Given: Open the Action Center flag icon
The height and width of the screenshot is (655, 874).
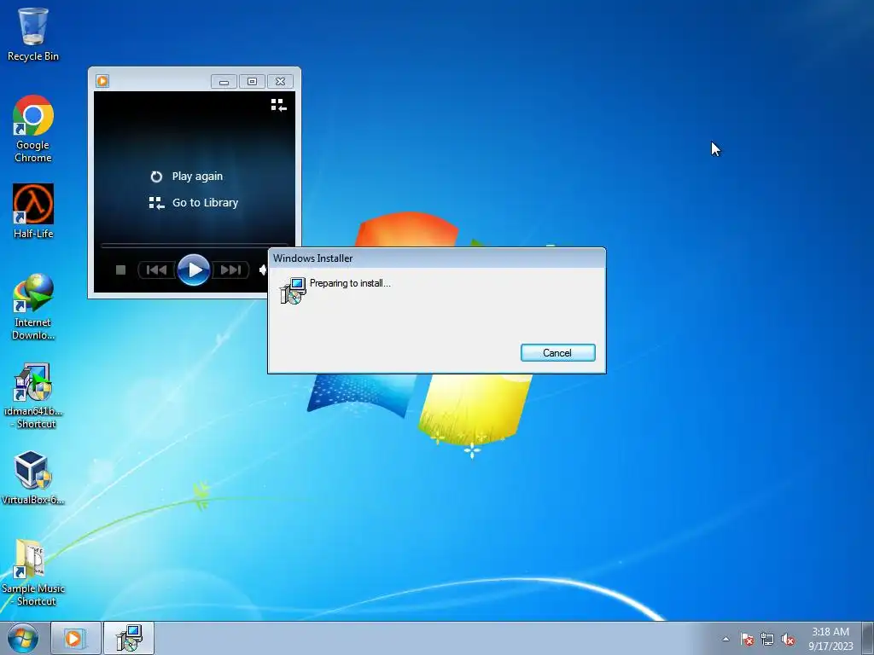Looking at the screenshot, I should pos(747,640).
